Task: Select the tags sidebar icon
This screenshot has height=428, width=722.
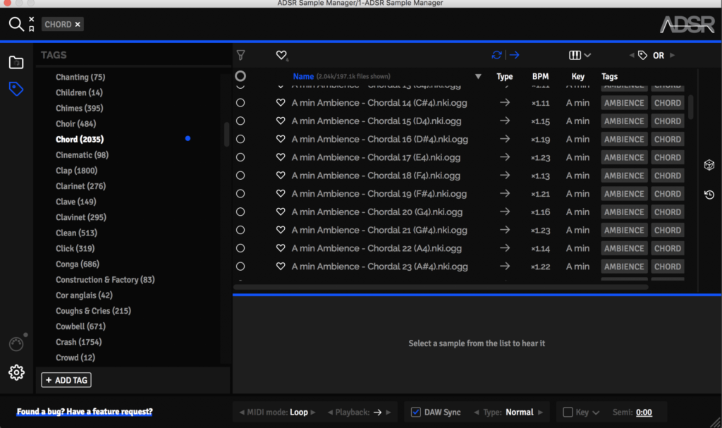Action: pos(16,89)
